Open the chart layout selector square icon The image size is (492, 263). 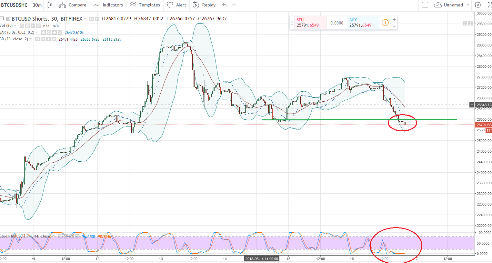(x=425, y=5)
